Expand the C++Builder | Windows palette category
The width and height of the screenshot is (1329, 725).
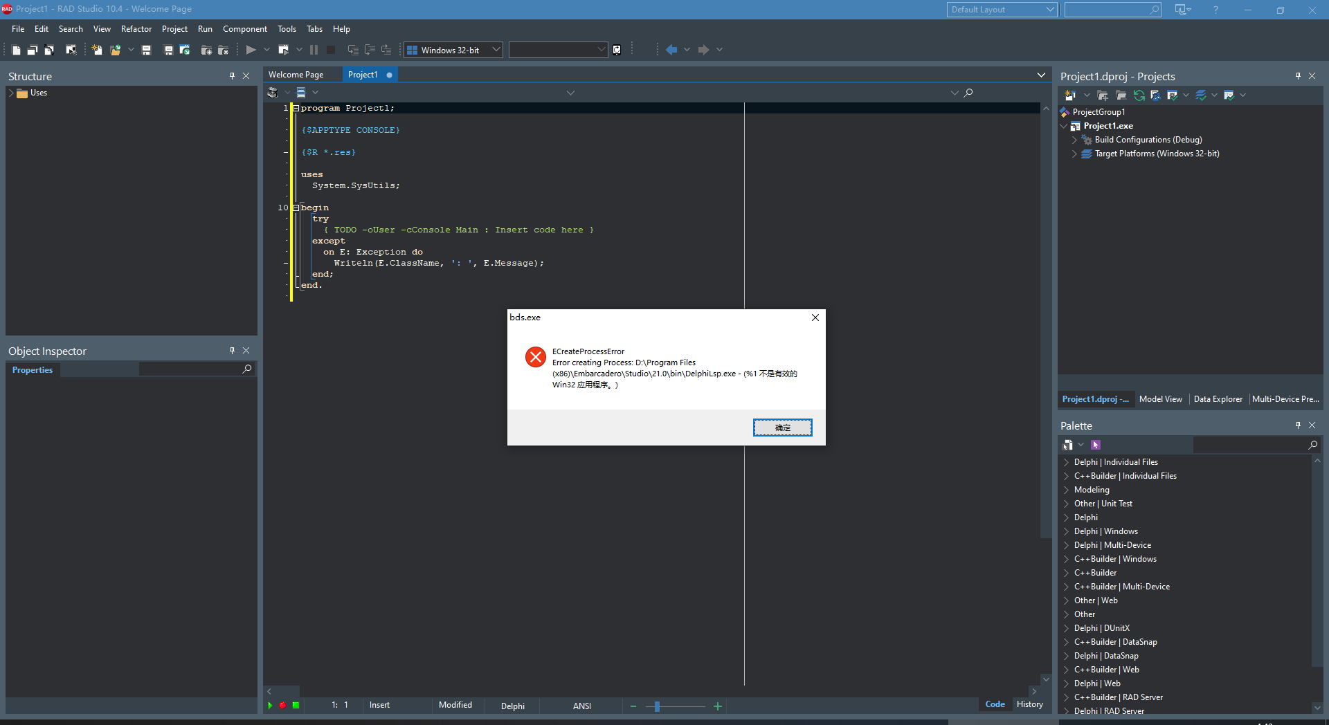[1066, 559]
